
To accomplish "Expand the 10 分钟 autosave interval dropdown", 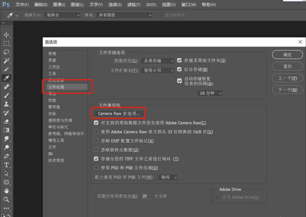I will click(210, 93).
